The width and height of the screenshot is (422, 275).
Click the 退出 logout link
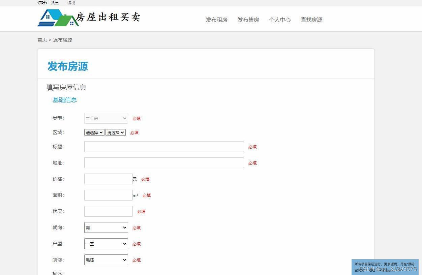click(71, 3)
